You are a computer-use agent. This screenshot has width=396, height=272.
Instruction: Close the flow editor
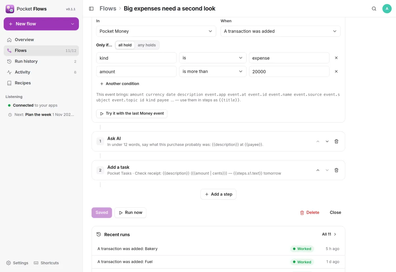pyautogui.click(x=335, y=213)
